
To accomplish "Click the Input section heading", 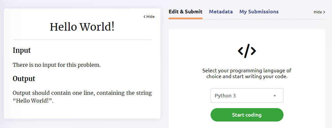I will (21, 50).
